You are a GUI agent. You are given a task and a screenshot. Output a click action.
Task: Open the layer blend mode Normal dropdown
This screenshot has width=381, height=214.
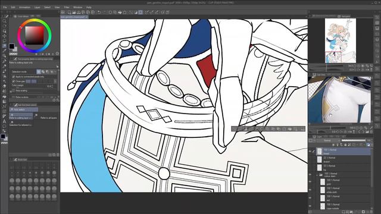pyautogui.click(x=328, y=140)
